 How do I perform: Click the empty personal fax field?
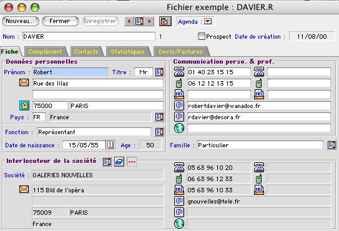(219, 94)
